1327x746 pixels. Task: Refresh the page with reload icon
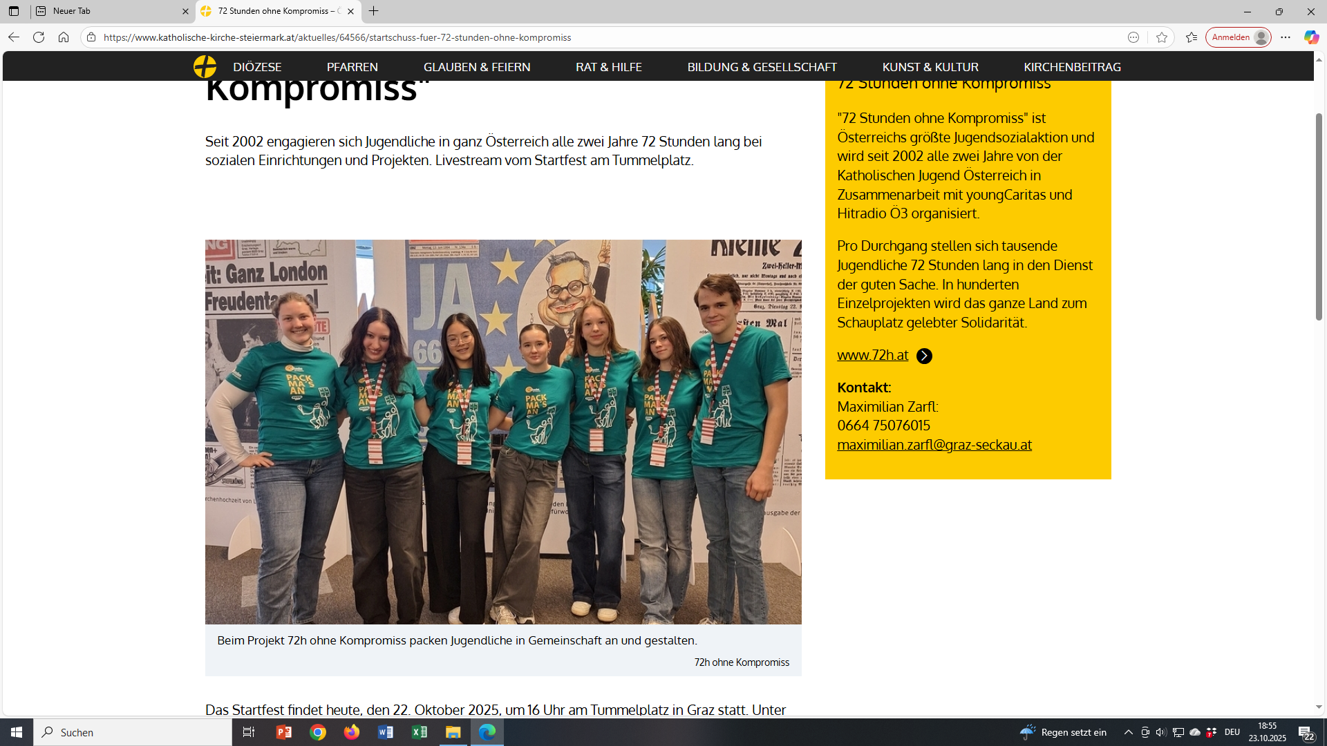(39, 37)
